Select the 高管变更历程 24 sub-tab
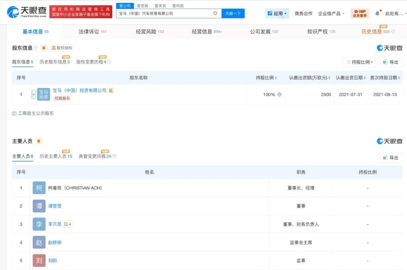This screenshot has height=270, width=407. pos(95,156)
